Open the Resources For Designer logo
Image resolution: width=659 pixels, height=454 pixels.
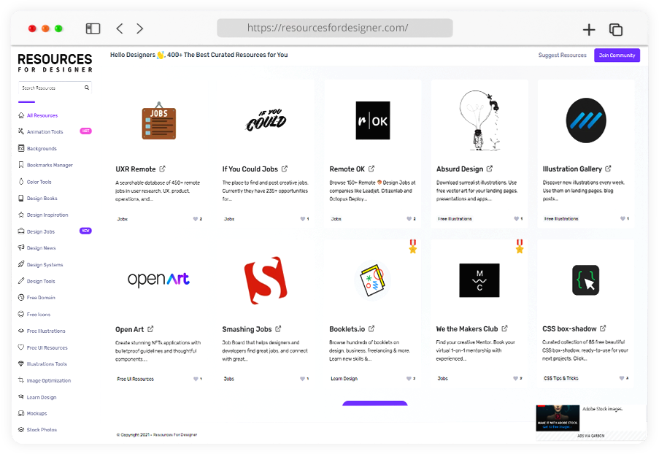(55, 63)
